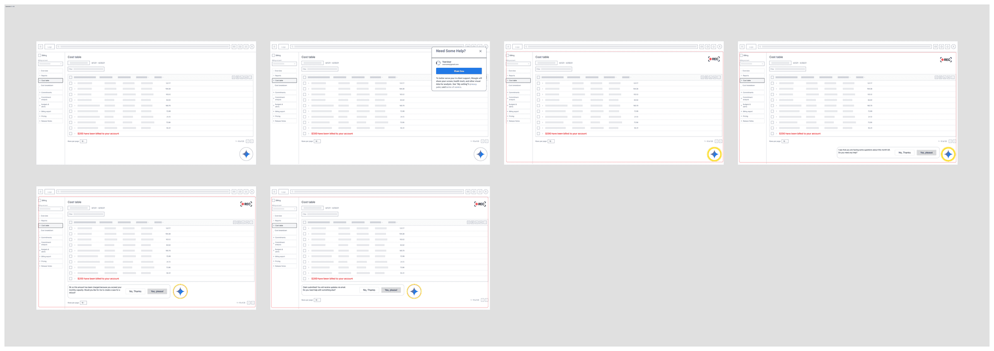Click the REC indicator in the recording frame without chat
The width and height of the screenshot is (994, 351).
click(x=714, y=59)
